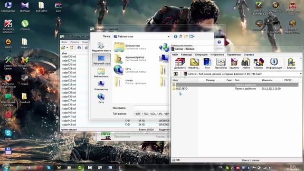Open the dialog's view menu dropdown

coord(191,37)
